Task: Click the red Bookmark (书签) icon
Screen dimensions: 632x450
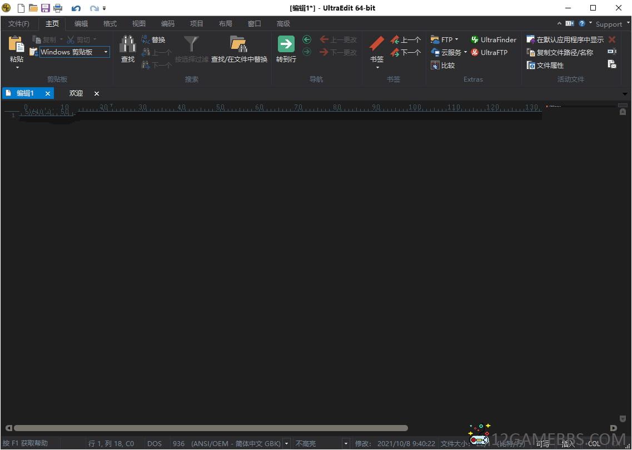Action: [x=377, y=44]
